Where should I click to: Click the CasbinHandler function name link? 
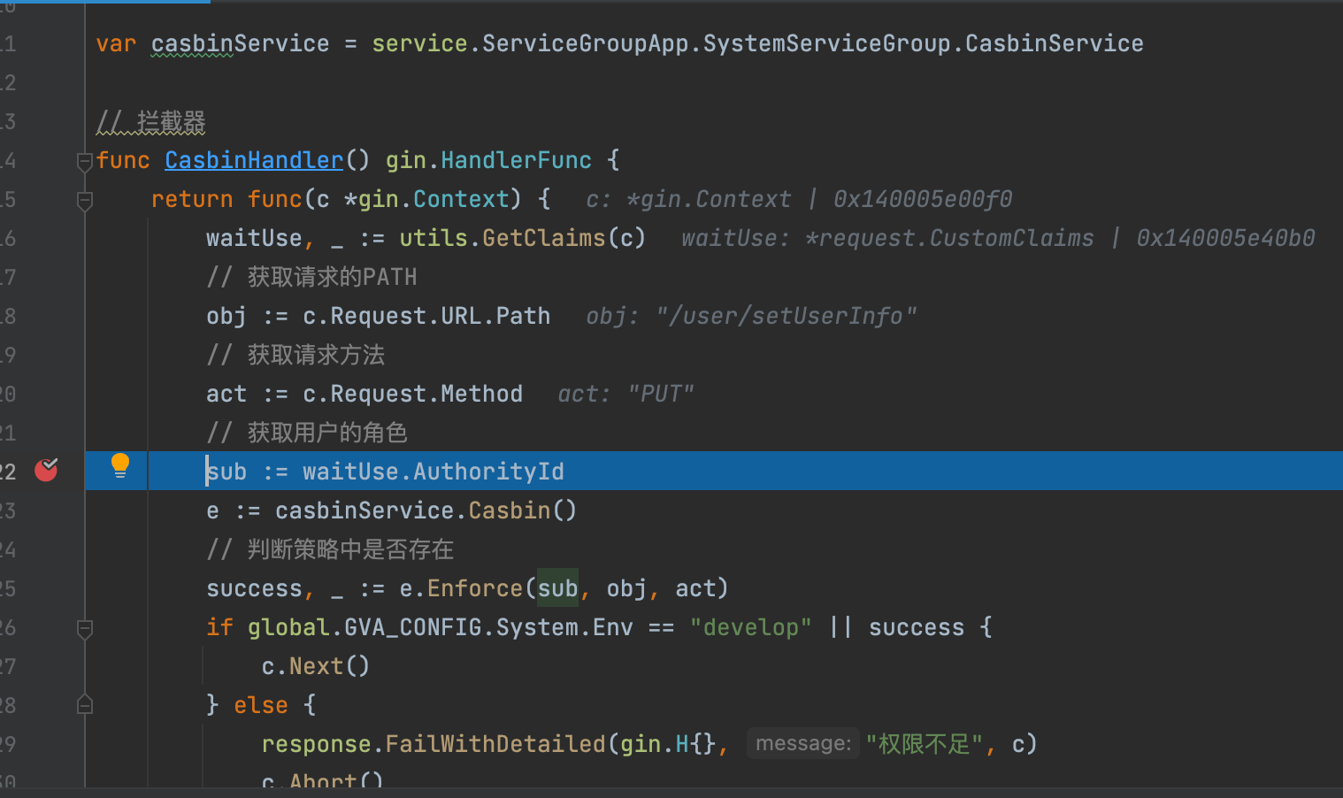click(x=254, y=160)
